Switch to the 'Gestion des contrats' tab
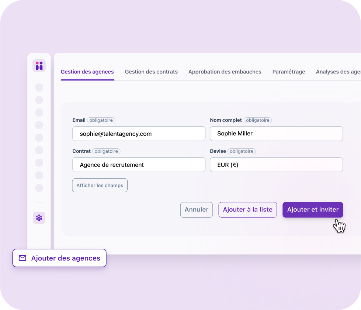 coord(151,72)
